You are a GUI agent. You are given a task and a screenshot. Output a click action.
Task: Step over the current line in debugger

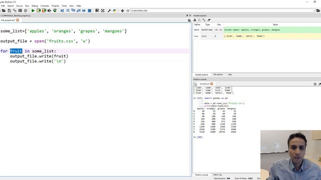pyautogui.click(x=68, y=10)
